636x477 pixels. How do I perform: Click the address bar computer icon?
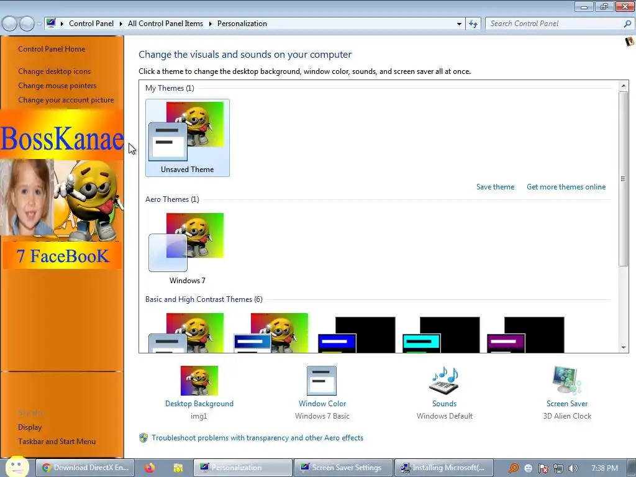pyautogui.click(x=51, y=23)
